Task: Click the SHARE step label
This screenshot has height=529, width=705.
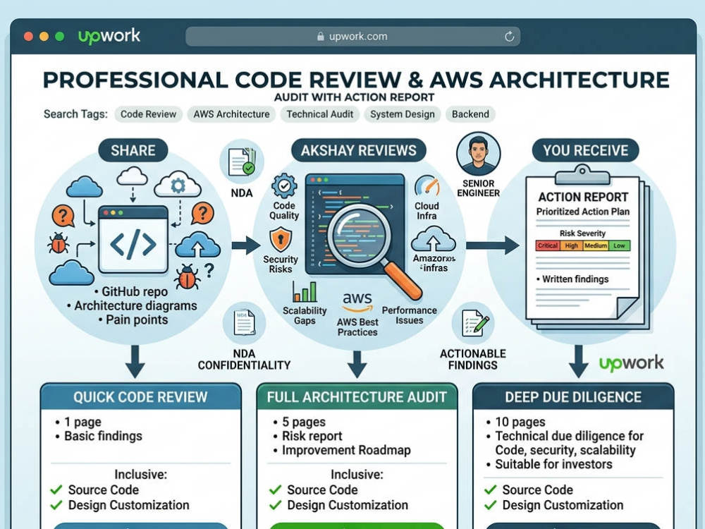Action: (133, 150)
